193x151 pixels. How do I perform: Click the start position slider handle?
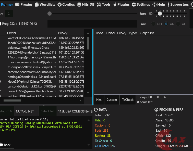50,14
